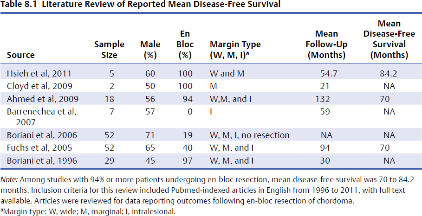Click the 'W, M, I, no resection' cell
This screenshot has height=216, width=422.
tap(250, 135)
